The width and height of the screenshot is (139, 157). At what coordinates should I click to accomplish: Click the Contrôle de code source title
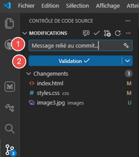point(61,21)
